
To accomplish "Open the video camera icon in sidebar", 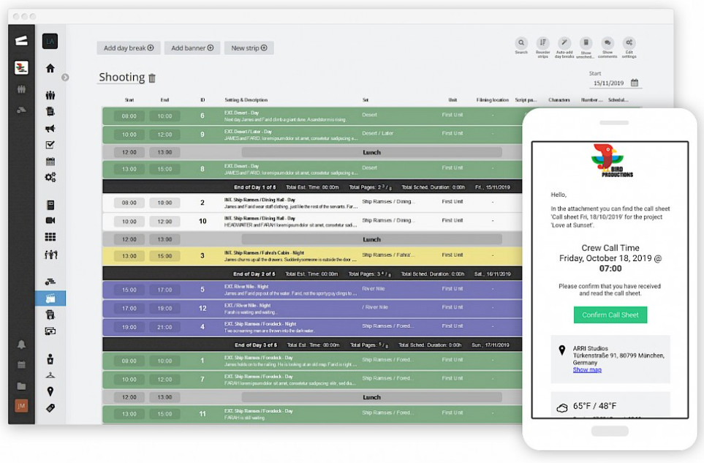I will [x=50, y=220].
